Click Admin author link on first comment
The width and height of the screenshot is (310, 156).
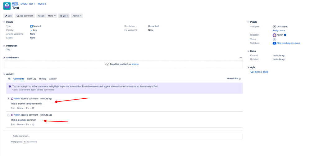tap(17, 99)
